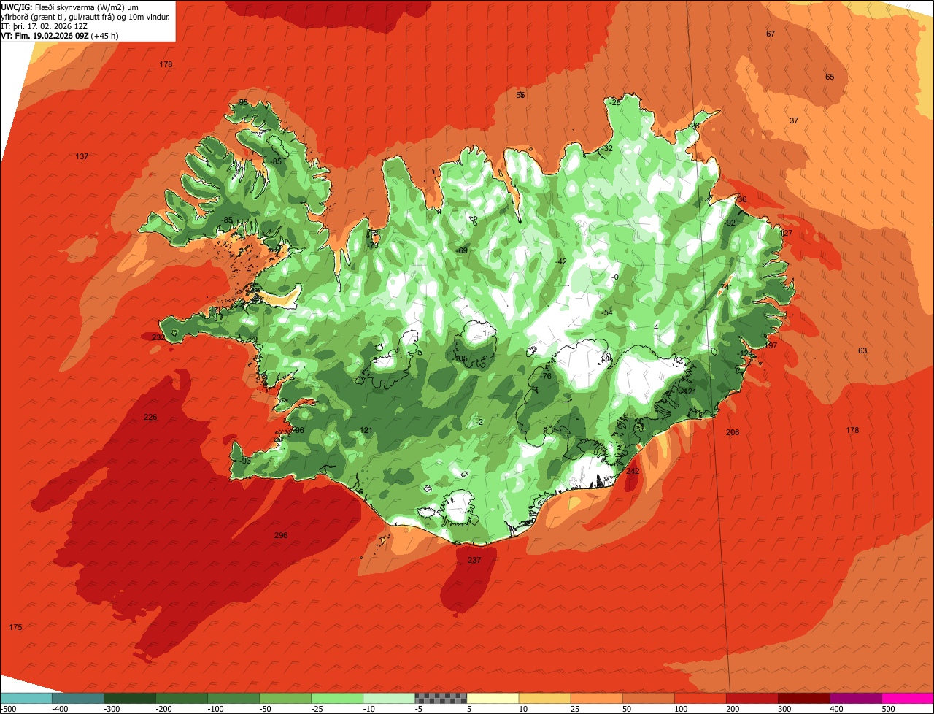
Task: Click the map value 137 off the Westfjords
Action: [82, 156]
